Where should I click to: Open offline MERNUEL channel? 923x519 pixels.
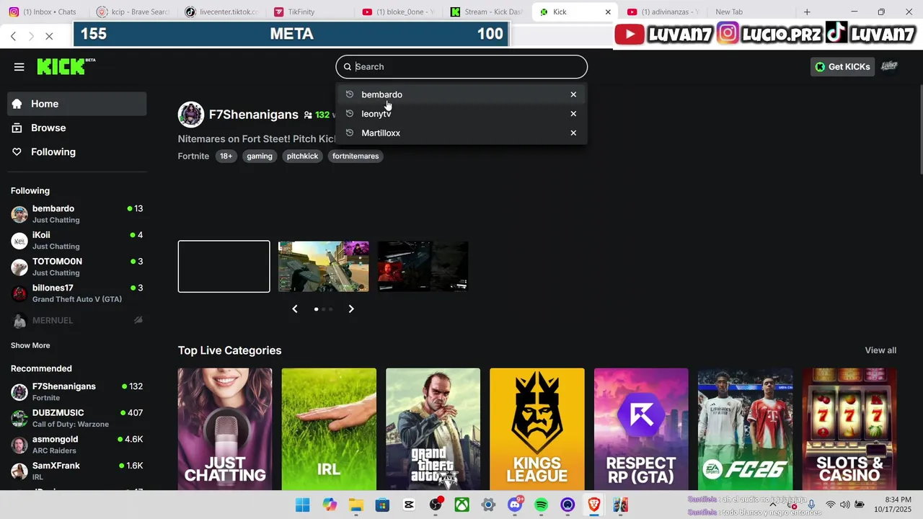(77, 320)
